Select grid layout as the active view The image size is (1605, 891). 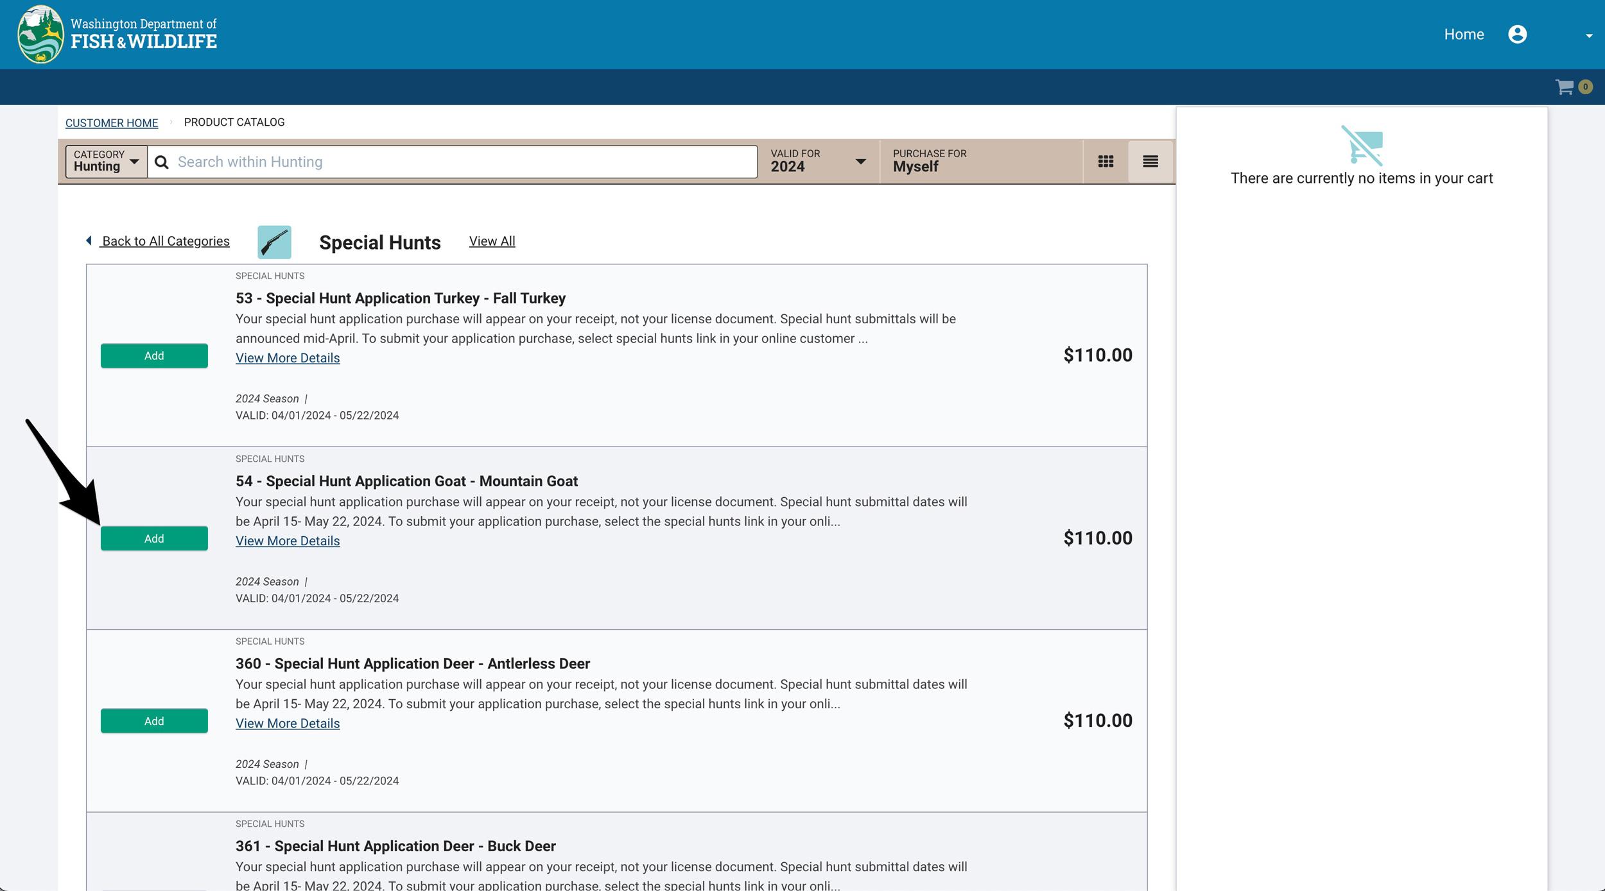point(1106,161)
